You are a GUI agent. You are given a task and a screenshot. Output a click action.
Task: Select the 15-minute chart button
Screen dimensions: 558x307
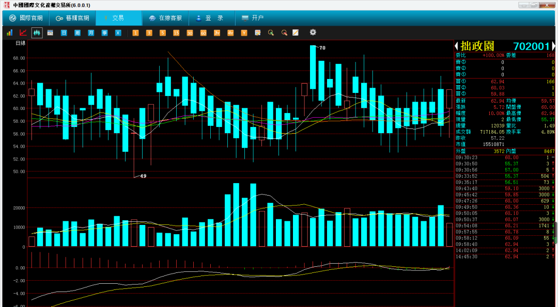176,33
